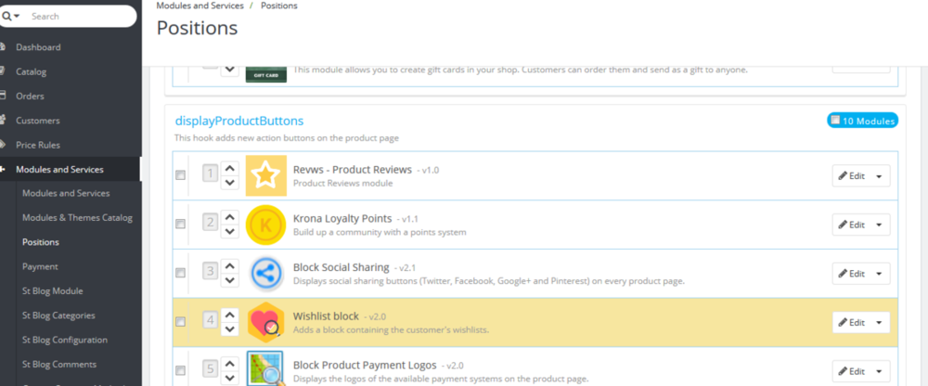Click the Block Product Payment Logos icon

(266, 370)
